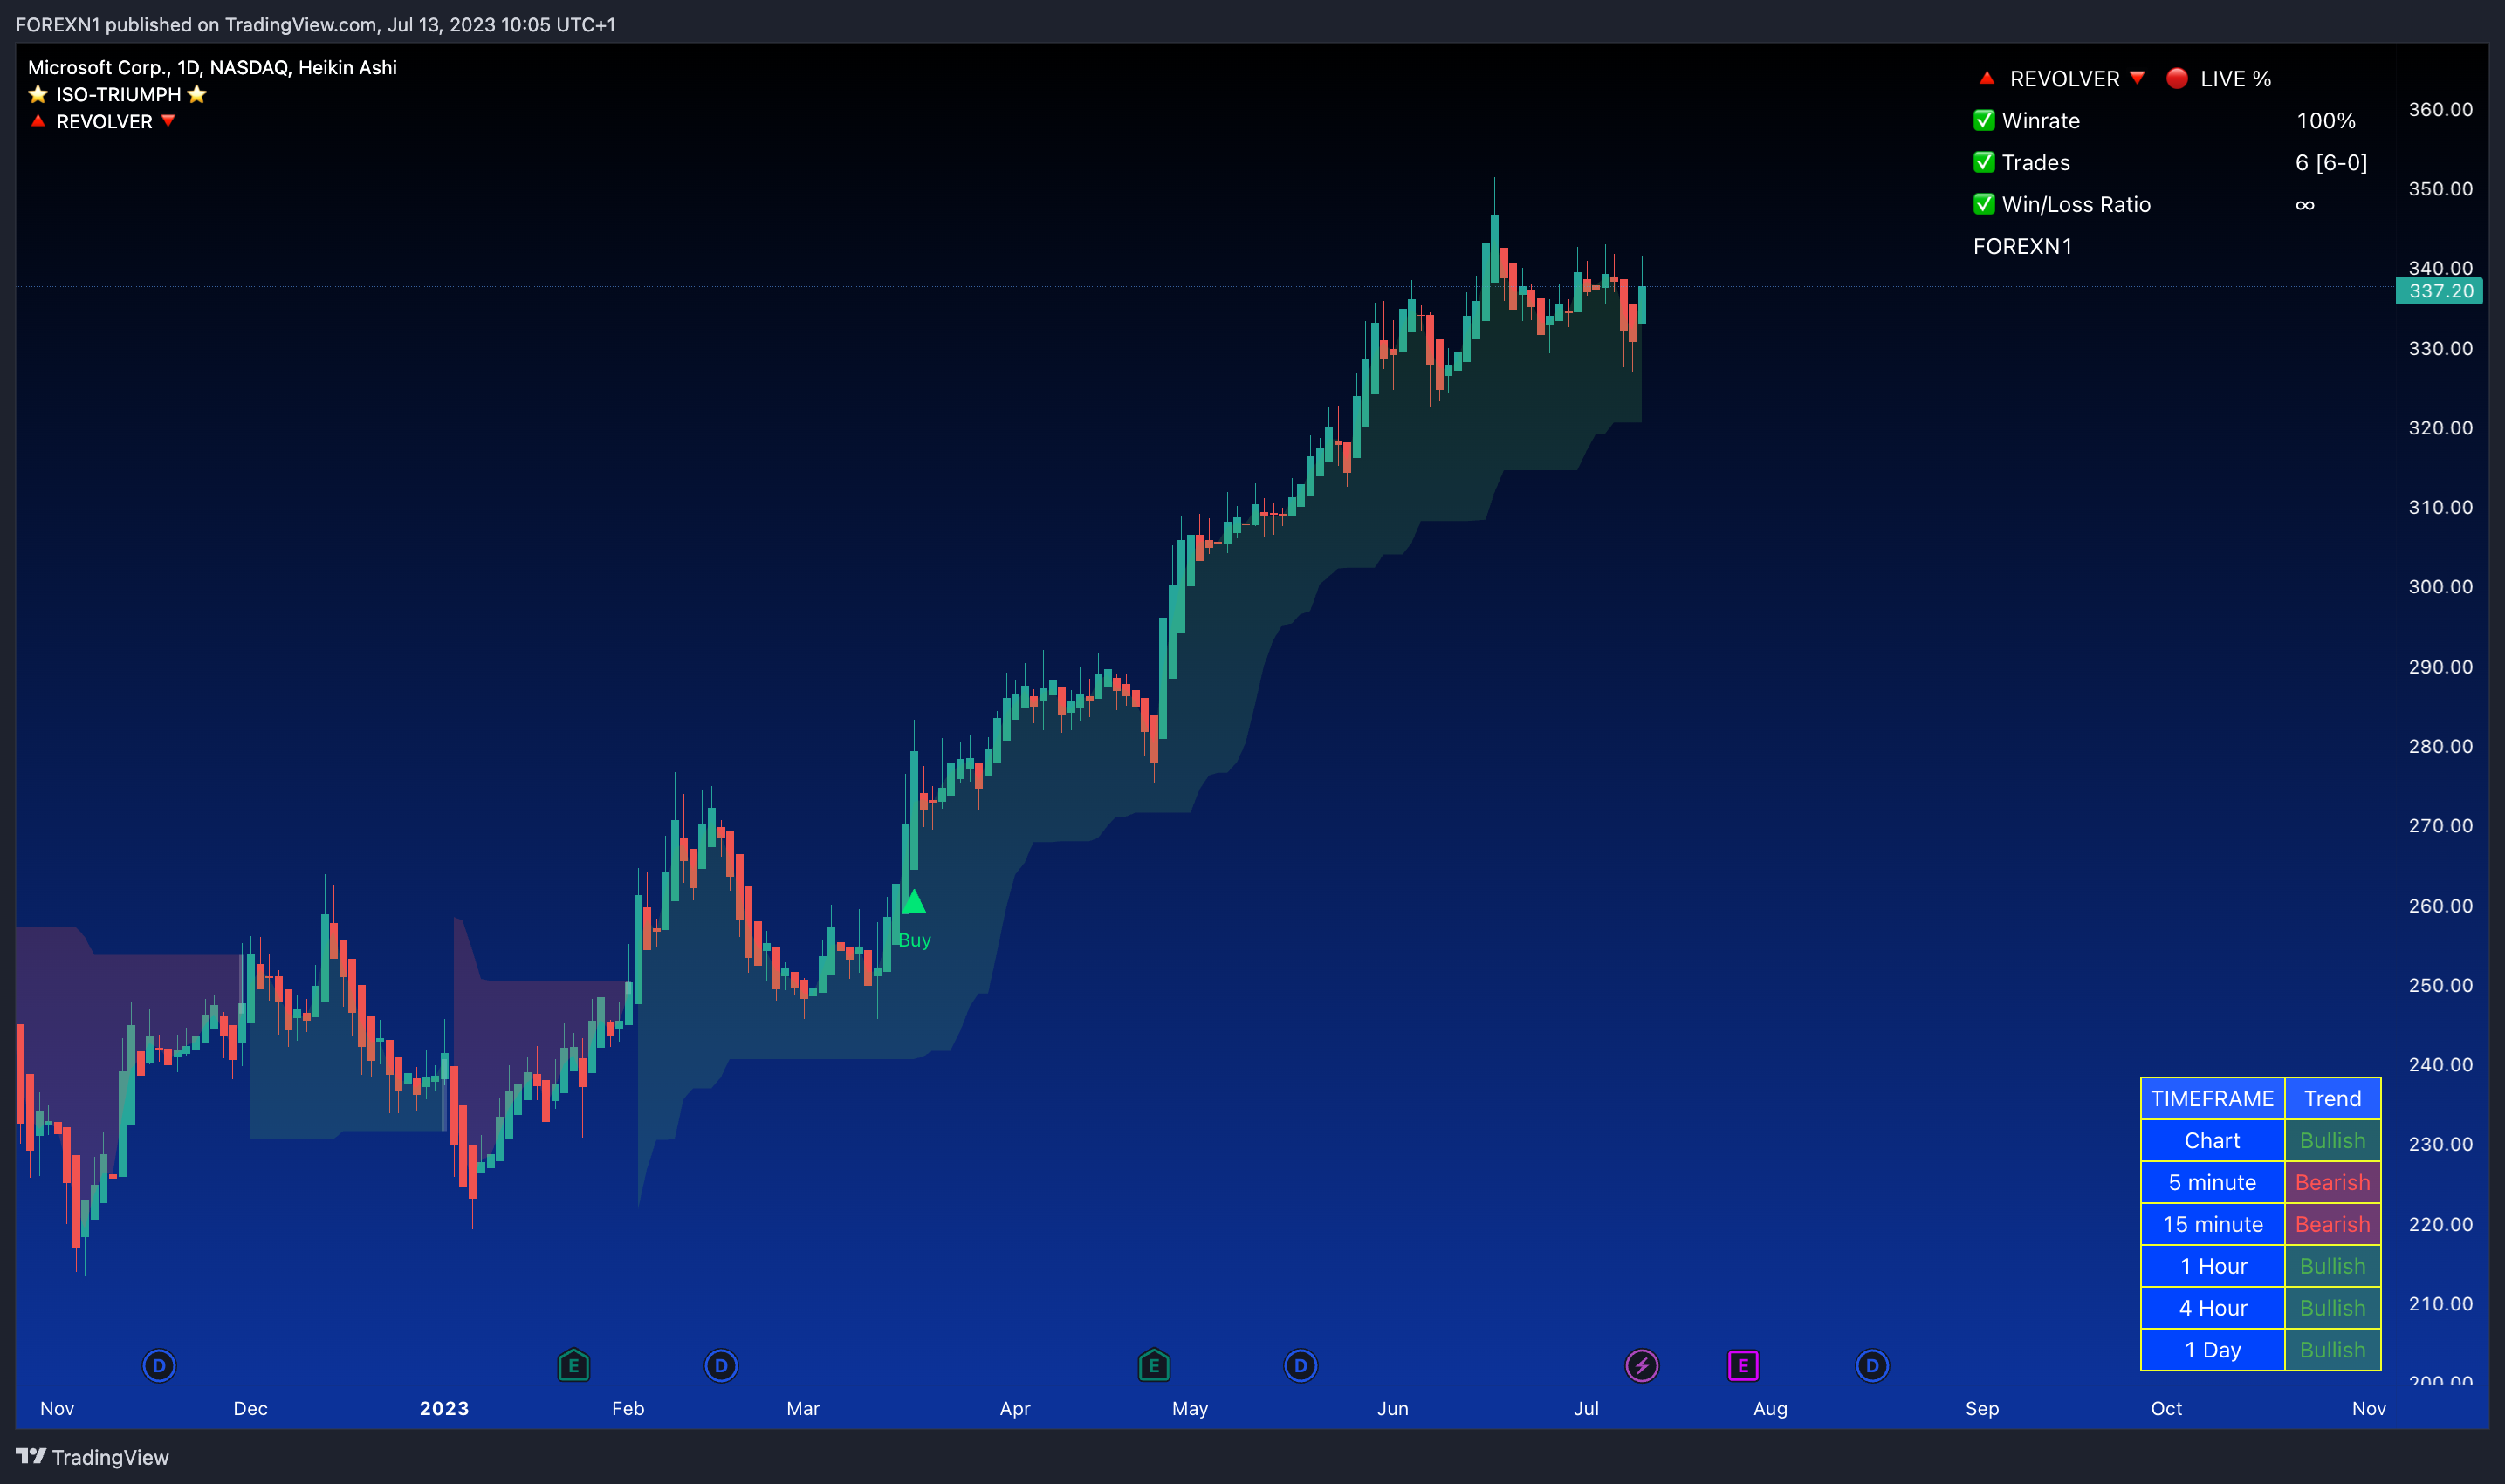Click the Bearish cell for 5 minute
This screenshot has height=1484, width=2505.
click(x=2332, y=1182)
